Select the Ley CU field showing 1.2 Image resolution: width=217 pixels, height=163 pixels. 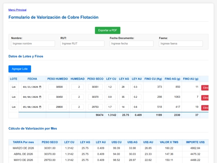(111, 87)
